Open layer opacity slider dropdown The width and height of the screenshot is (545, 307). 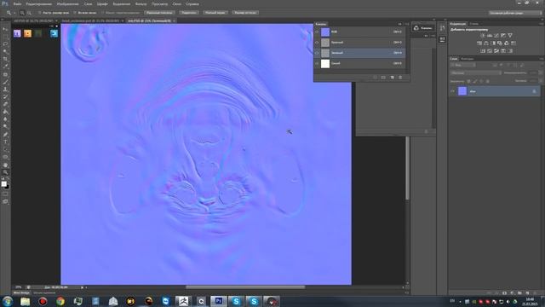(541, 73)
